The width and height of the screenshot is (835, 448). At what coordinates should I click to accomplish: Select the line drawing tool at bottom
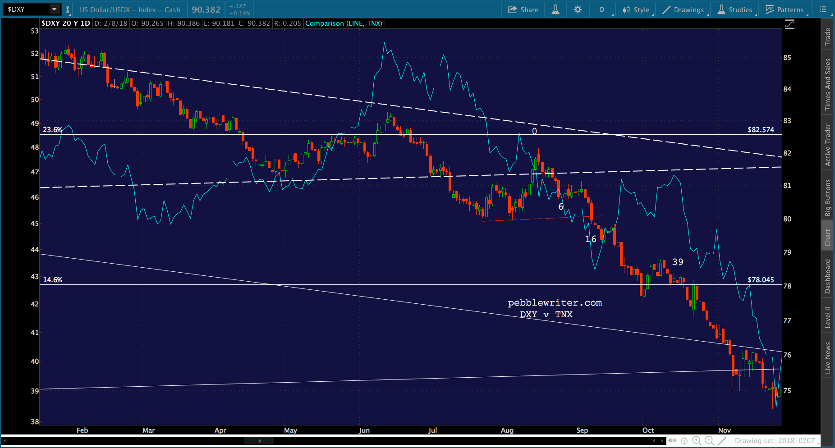[x=722, y=441]
